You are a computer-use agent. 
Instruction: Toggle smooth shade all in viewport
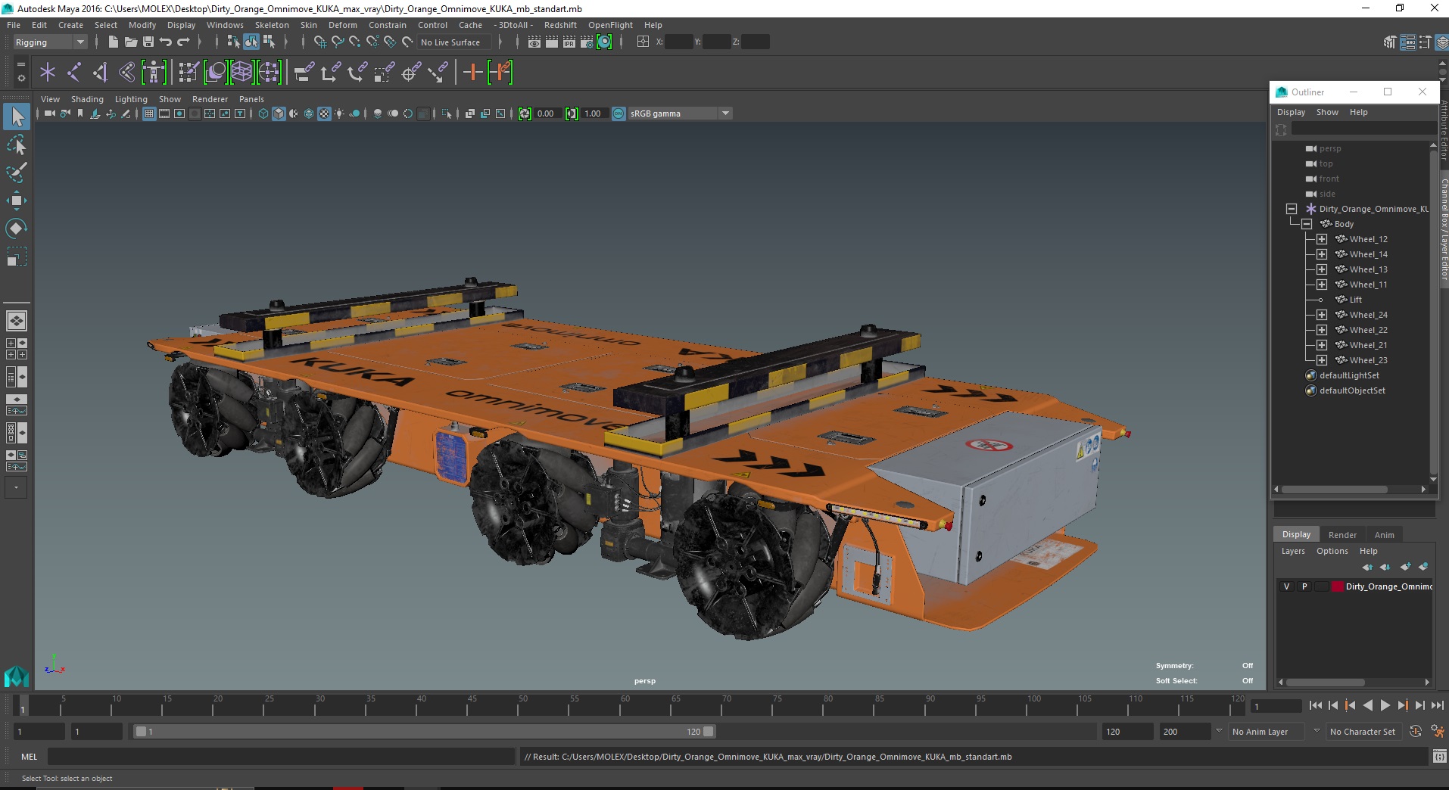point(279,114)
